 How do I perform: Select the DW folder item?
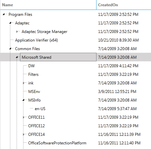coord(32,66)
